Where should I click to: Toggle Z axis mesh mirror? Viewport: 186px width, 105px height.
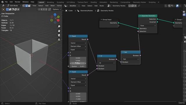46,9
